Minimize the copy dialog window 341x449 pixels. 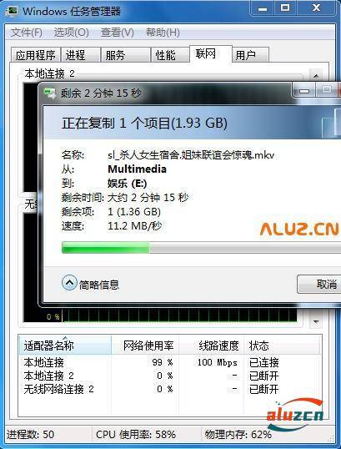click(304, 90)
